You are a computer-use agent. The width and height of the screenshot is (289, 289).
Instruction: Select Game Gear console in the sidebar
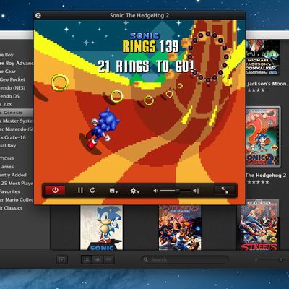(x=8, y=72)
